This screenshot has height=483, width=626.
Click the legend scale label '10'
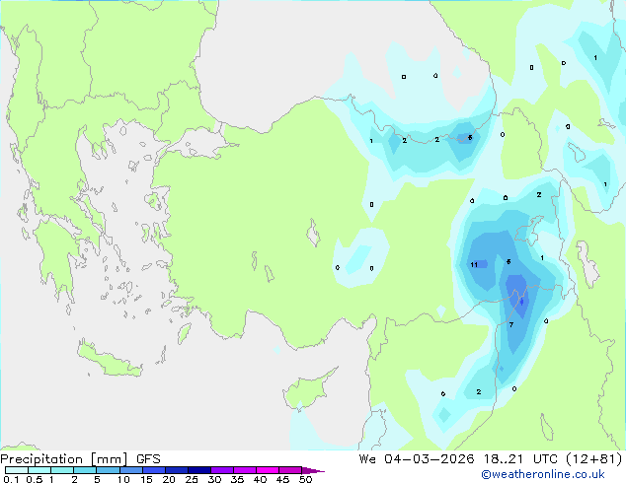coord(123,479)
